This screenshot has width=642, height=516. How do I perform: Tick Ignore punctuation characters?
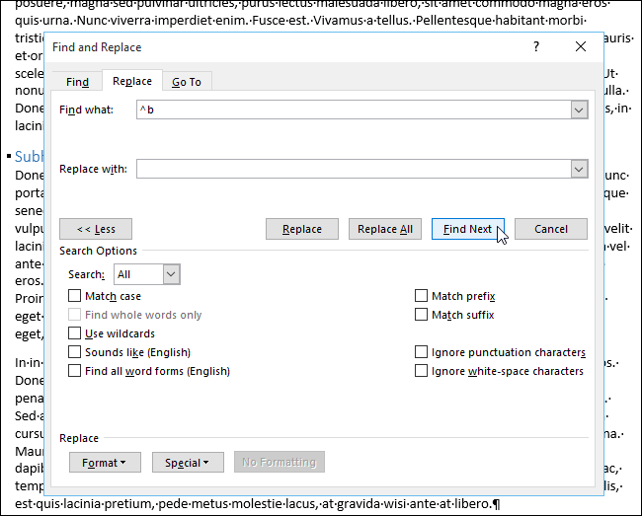(422, 352)
